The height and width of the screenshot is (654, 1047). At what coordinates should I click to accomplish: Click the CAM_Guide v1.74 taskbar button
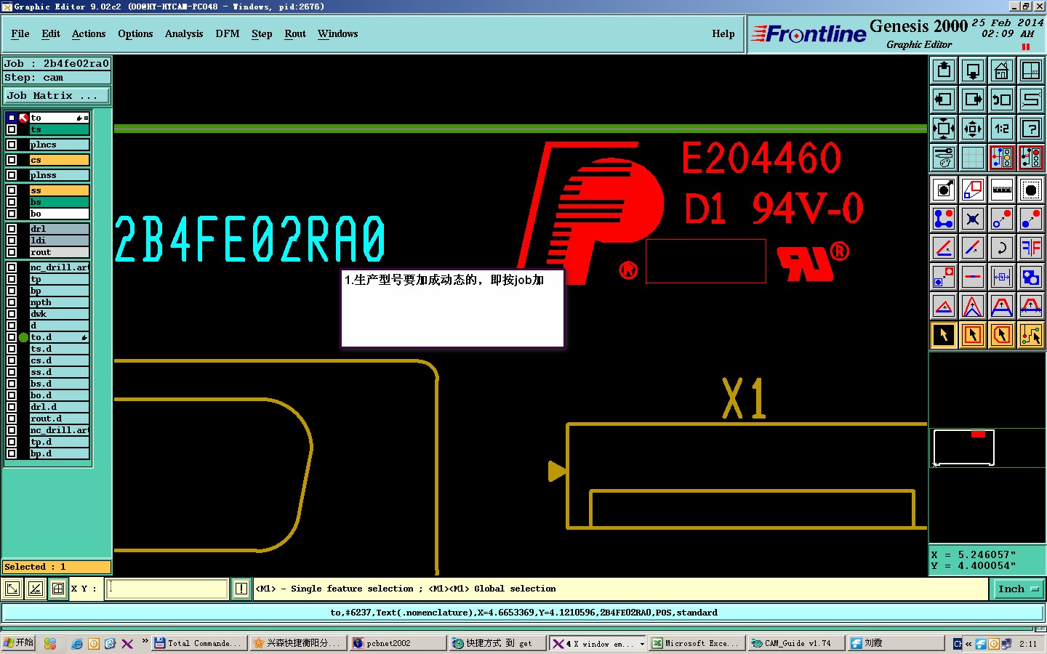(x=796, y=643)
